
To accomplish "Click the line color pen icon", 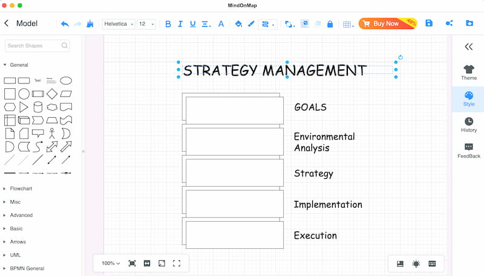I will pyautogui.click(x=251, y=24).
